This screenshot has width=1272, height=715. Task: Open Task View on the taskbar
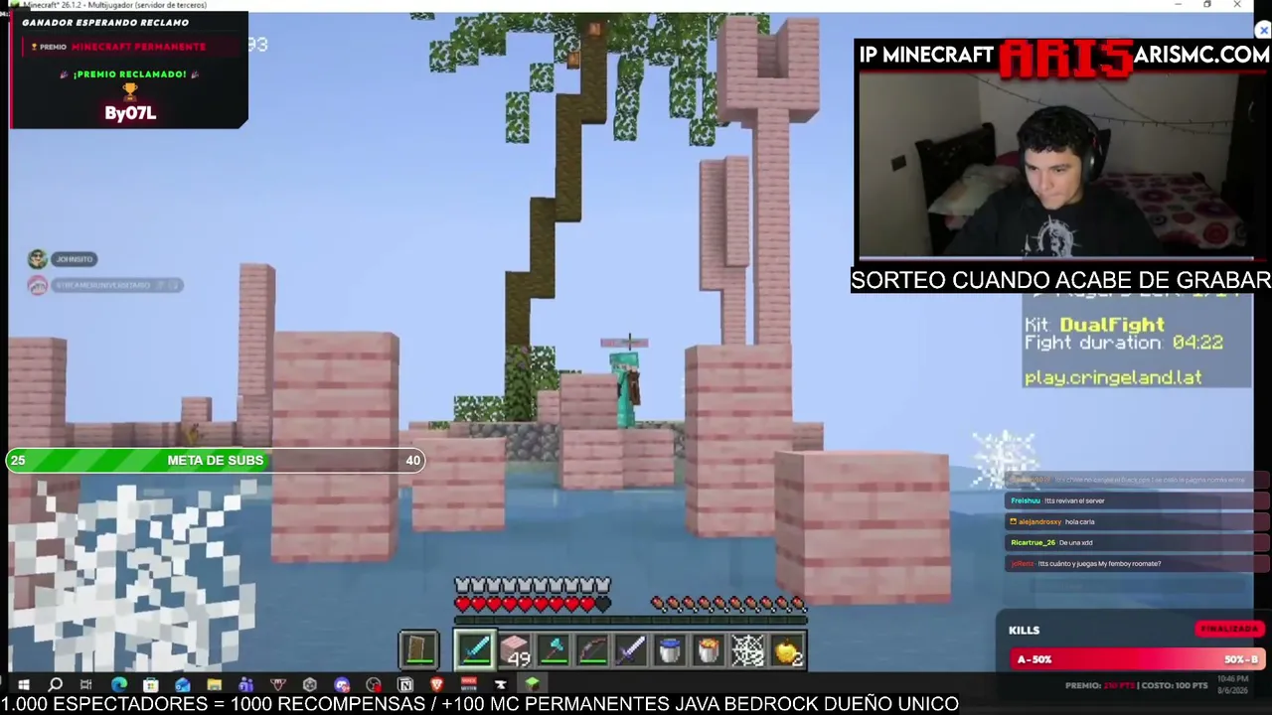coord(86,684)
